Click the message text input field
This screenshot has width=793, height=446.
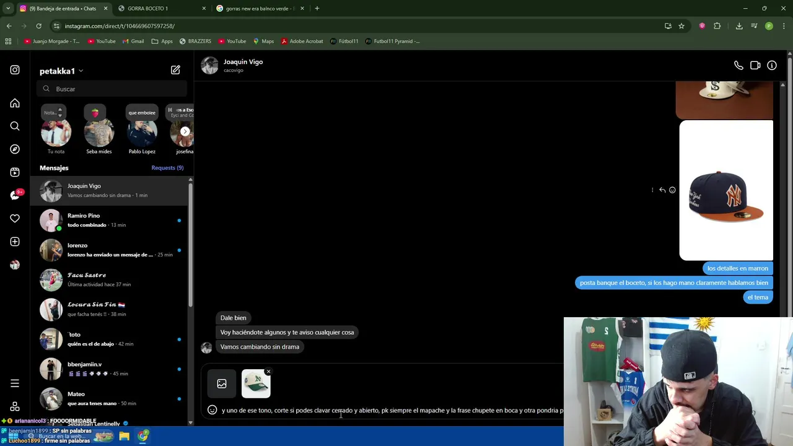pos(392,410)
